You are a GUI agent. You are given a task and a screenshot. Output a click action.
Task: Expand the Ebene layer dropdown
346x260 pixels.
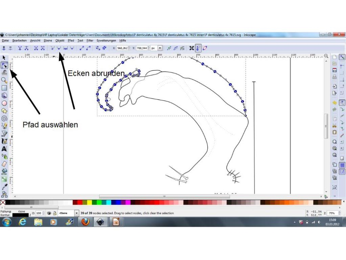pos(76,213)
